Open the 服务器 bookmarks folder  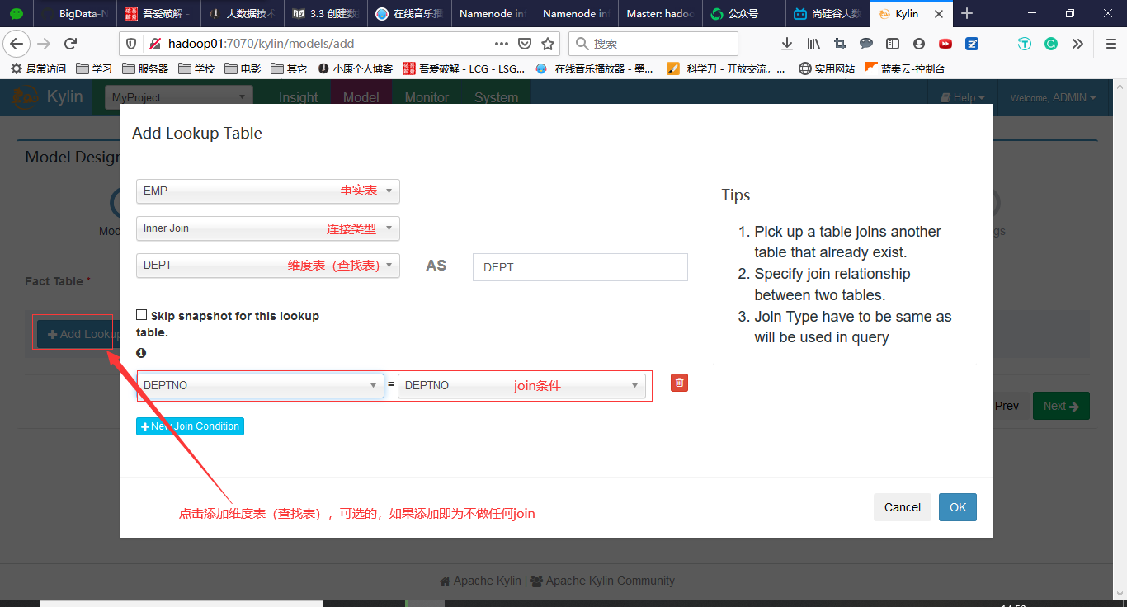pos(145,68)
